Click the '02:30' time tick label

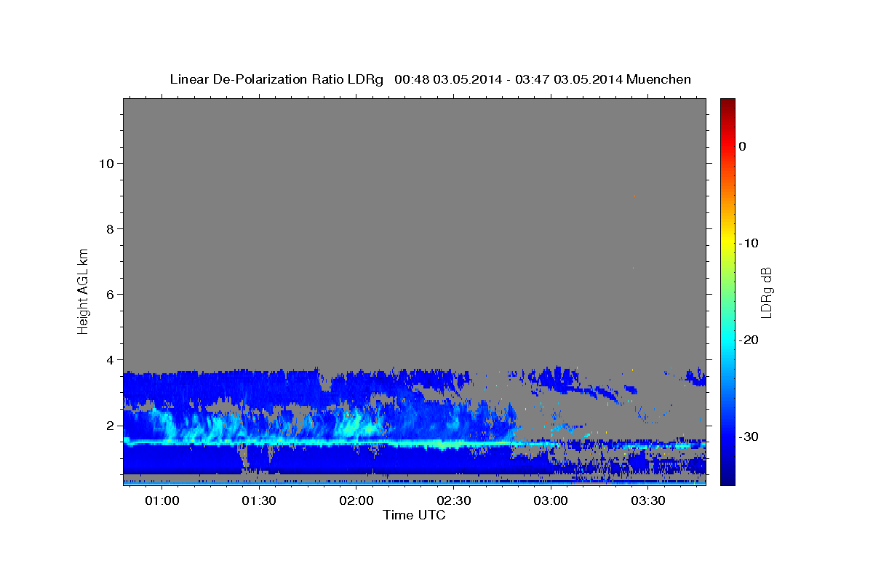click(x=454, y=501)
